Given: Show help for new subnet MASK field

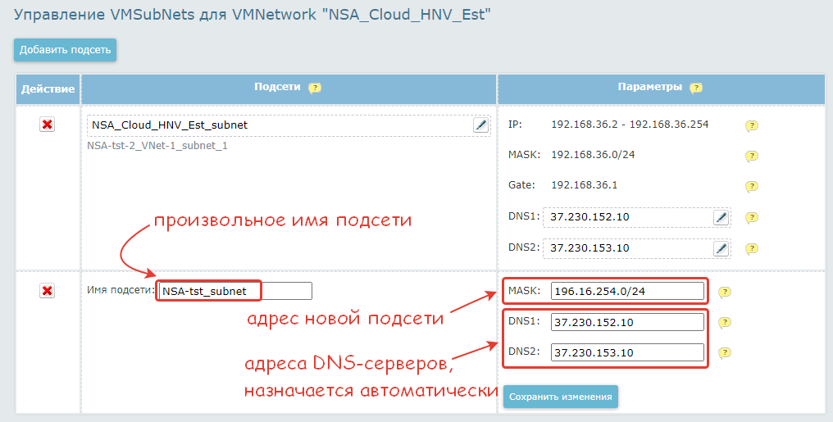Looking at the screenshot, I should coord(725,292).
